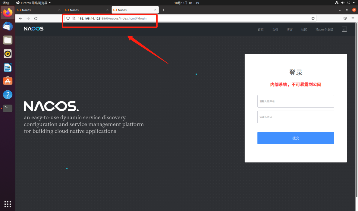
Task: Open the power system menu icon
Action: (x=349, y=3)
